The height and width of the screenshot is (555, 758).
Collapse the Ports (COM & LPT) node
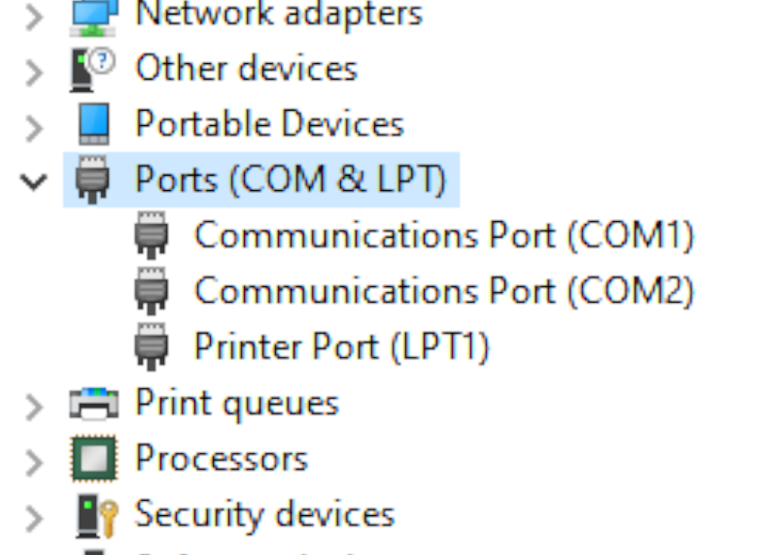(33, 181)
